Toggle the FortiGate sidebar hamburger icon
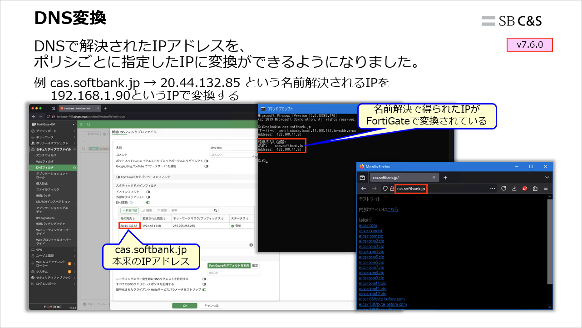The width and height of the screenshot is (582, 328). point(81,124)
